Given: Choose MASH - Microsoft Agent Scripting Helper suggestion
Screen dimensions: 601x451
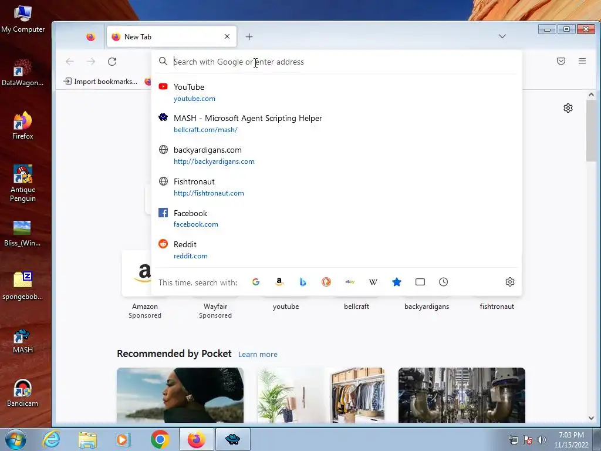Looking at the screenshot, I should click(x=336, y=123).
